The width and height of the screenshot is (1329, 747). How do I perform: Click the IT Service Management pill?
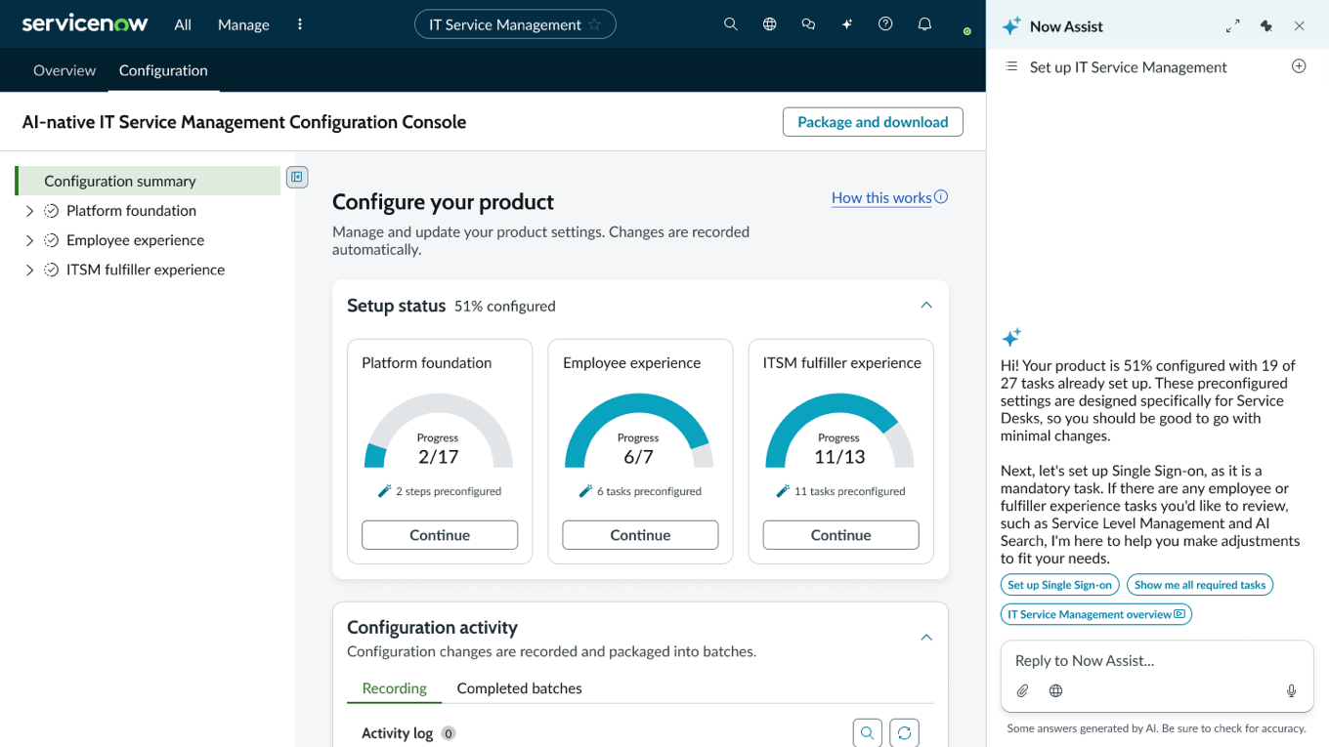click(x=515, y=24)
